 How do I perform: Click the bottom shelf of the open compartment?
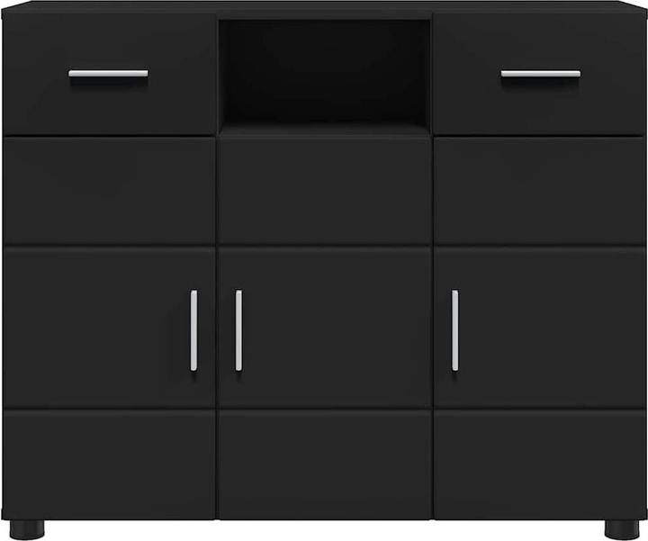pos(325,129)
